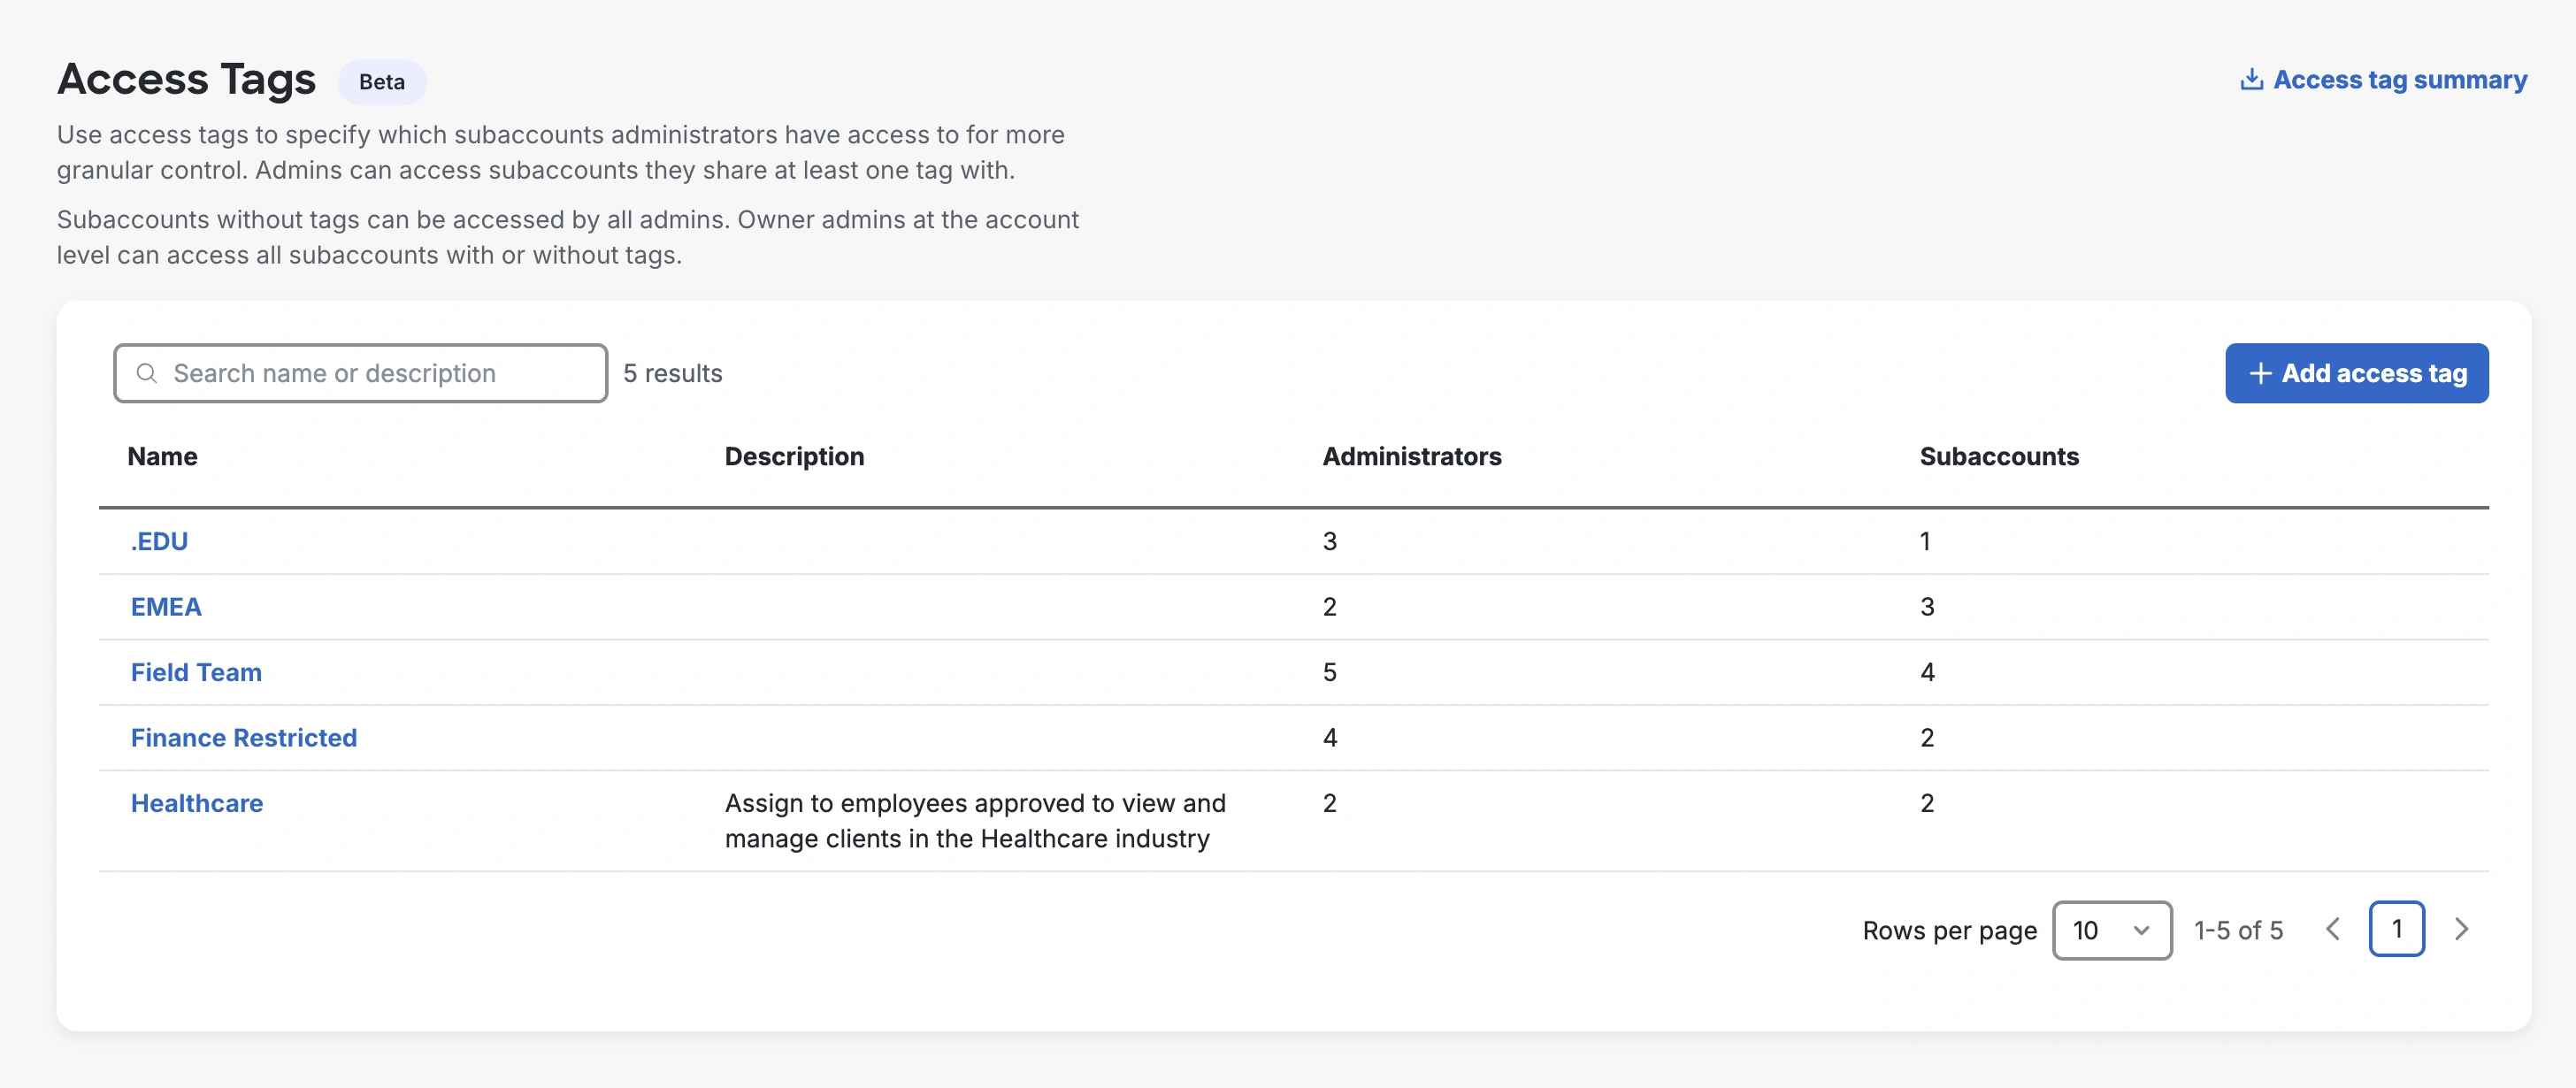
Task: Open the Field Team access tag
Action: coord(196,672)
